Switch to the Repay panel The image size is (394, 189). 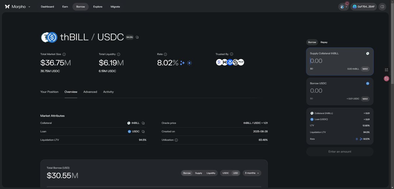pos(324,42)
